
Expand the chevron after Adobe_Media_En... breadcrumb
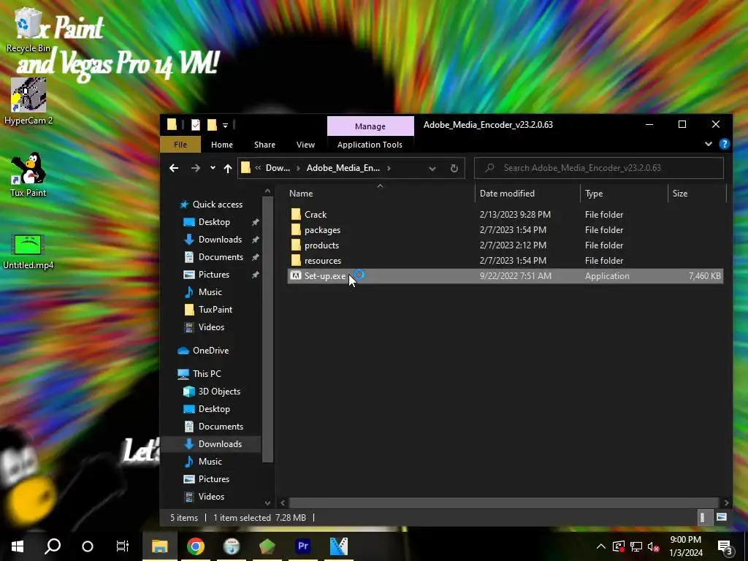[389, 168]
